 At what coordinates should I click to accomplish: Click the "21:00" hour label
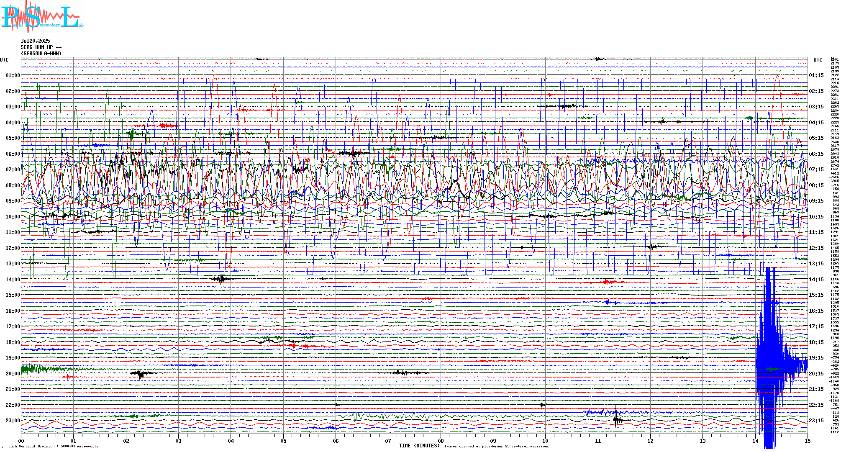[x=13, y=389]
